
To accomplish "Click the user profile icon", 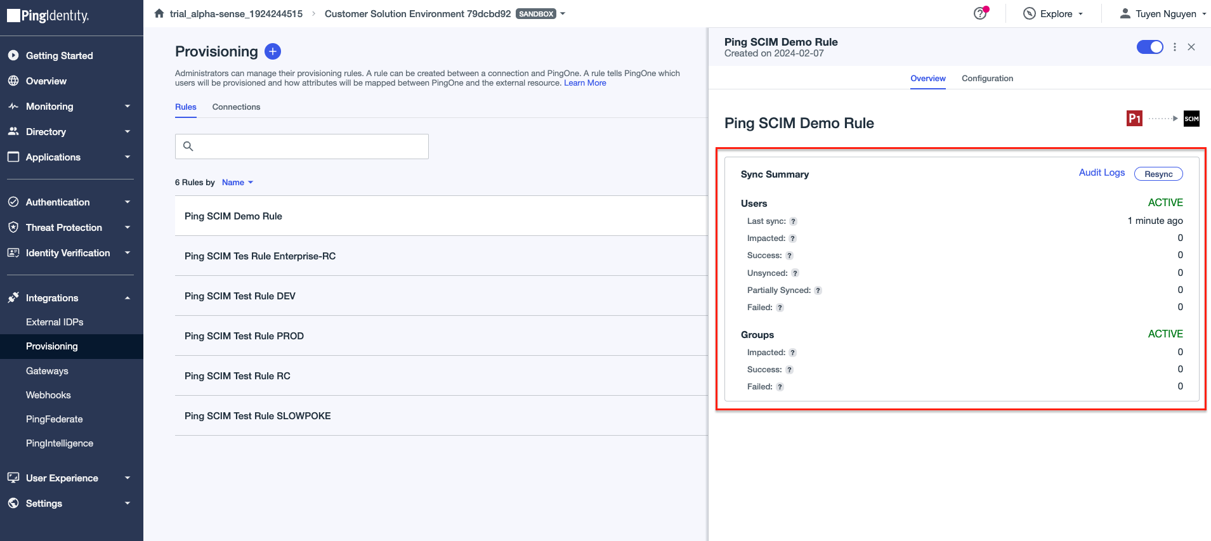I will tap(1125, 13).
